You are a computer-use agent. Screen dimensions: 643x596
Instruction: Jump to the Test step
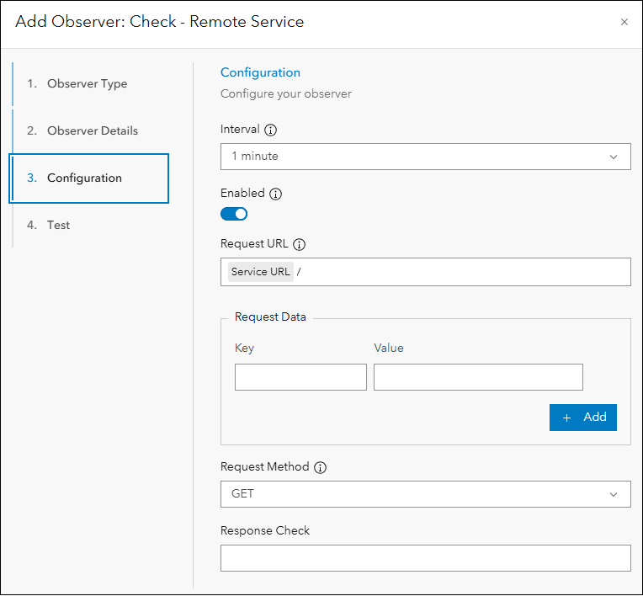coord(58,226)
